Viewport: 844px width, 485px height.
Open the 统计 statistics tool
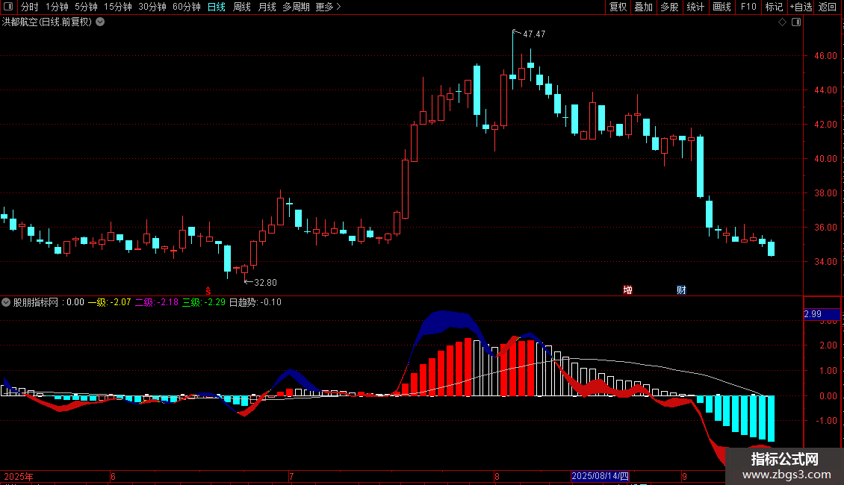[695, 7]
